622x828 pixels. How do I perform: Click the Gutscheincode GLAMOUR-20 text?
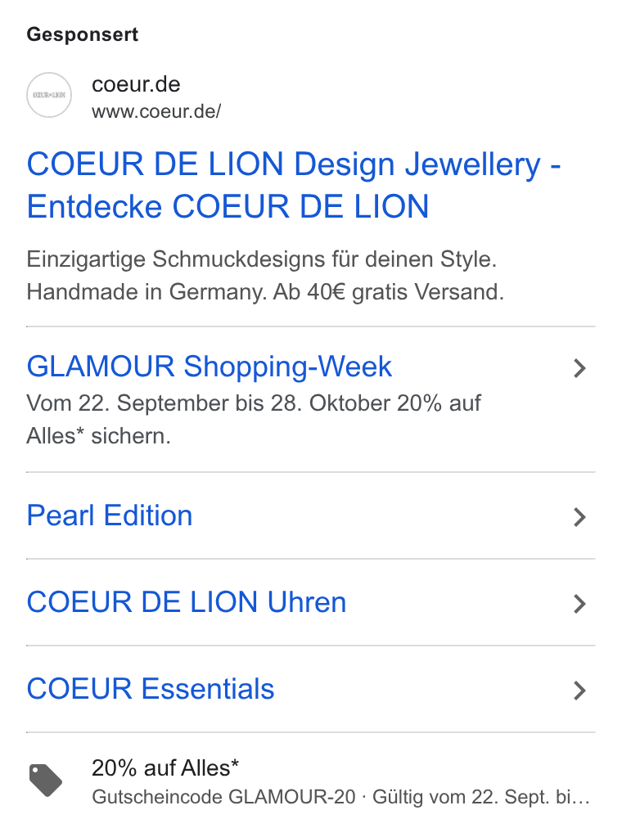point(224,797)
